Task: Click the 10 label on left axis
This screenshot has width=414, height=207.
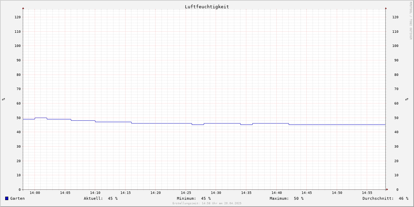Action: pyautogui.click(x=19, y=175)
